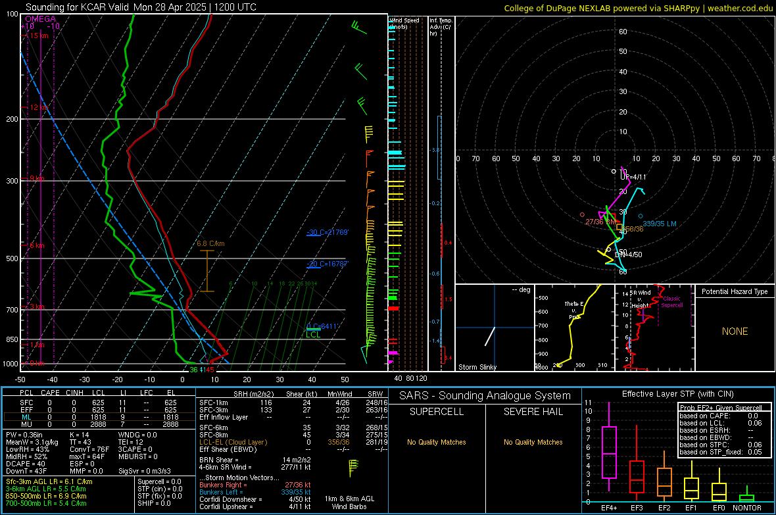Screen dimensions: 776x515
Task: Click the orange square marker on the hodograph
Action: 619,227
